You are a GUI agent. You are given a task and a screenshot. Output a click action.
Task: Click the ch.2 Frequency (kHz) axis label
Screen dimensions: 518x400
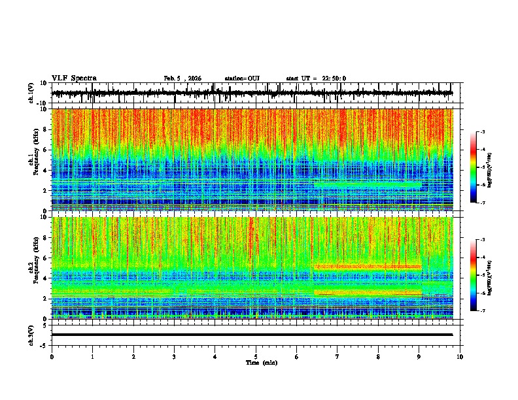(x=35, y=260)
